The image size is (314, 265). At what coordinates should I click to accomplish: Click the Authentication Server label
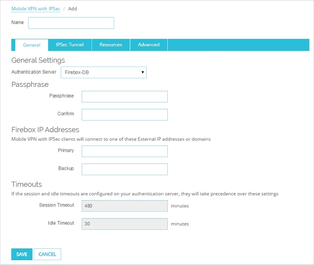[34, 72]
